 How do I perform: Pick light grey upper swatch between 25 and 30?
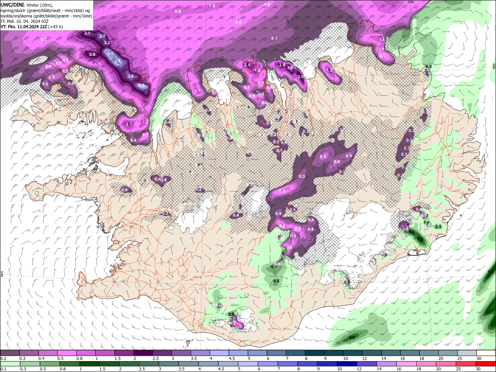[467, 353]
